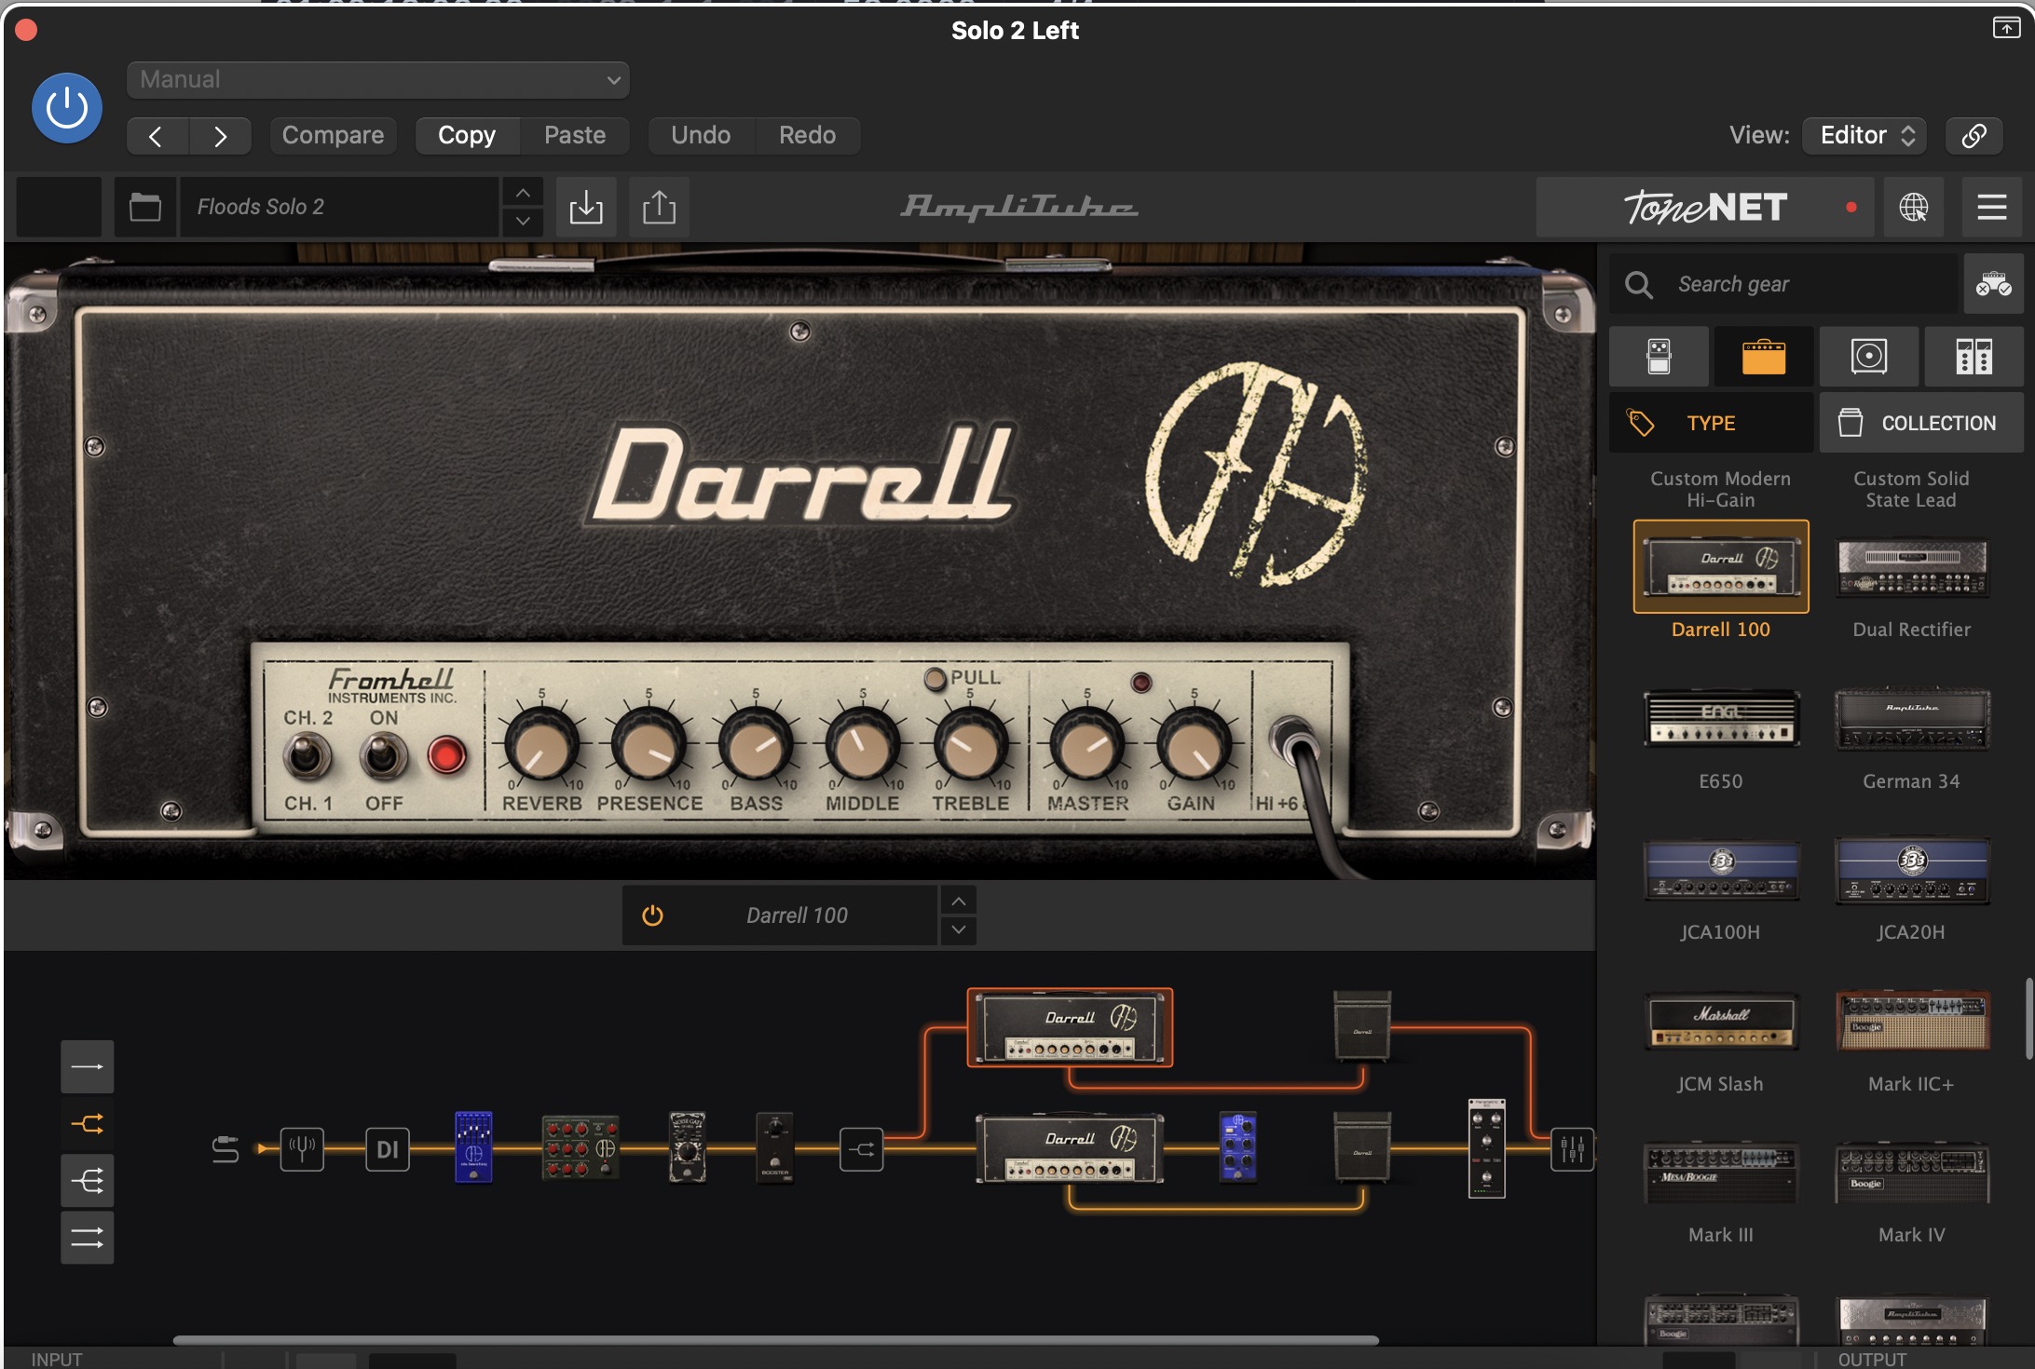Click the Compare button
This screenshot has width=2035, height=1369.
[333, 136]
